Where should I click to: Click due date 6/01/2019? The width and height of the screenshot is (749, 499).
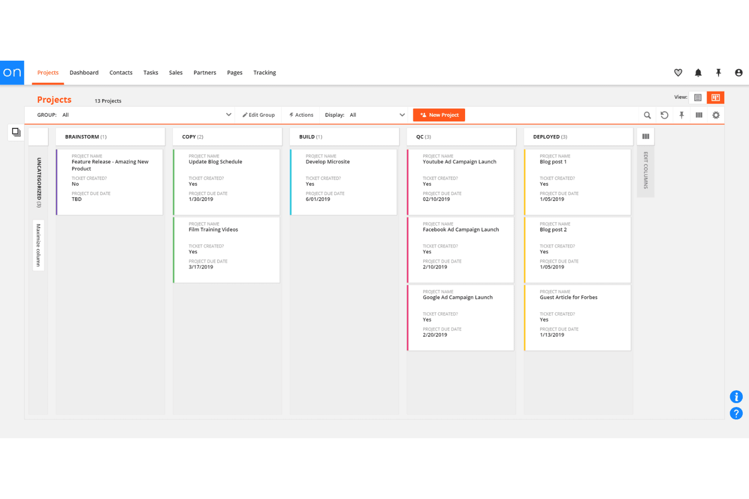pos(318,199)
